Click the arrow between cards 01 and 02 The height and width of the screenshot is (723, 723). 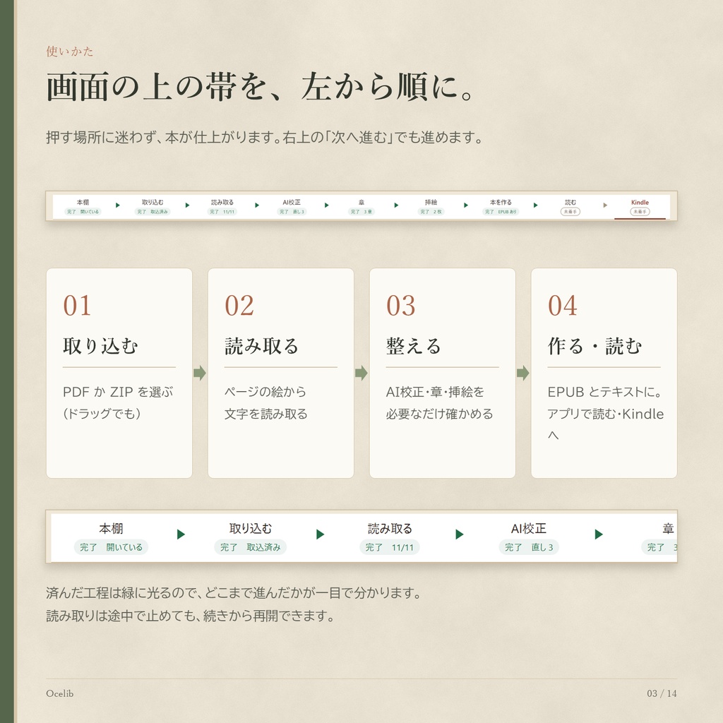point(200,373)
